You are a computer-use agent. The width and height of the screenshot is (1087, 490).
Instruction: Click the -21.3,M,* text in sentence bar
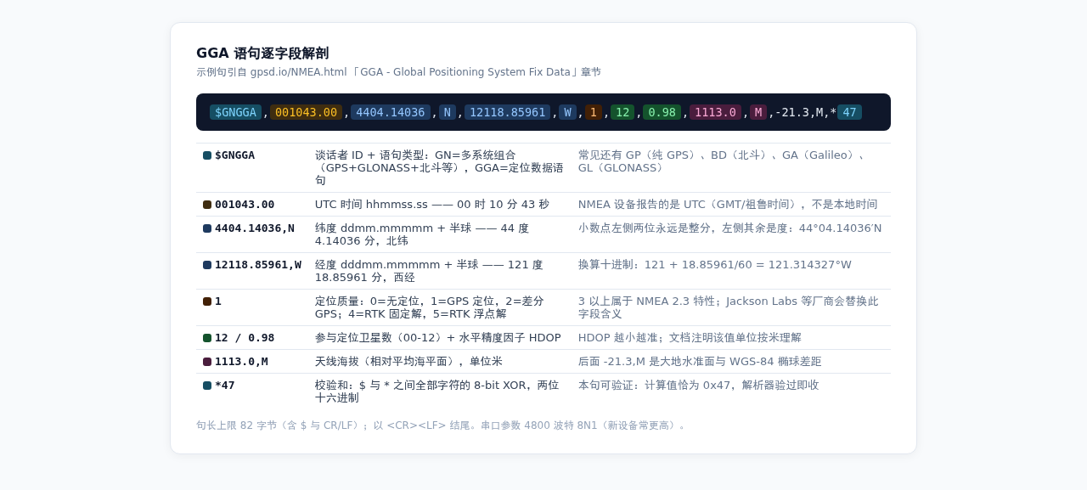806,112
